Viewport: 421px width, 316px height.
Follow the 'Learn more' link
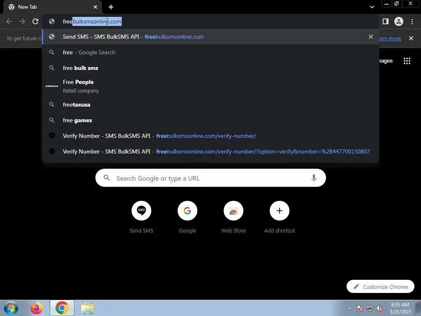[x=390, y=38]
